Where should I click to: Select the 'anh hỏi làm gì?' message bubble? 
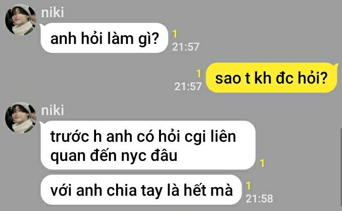pyautogui.click(x=104, y=38)
